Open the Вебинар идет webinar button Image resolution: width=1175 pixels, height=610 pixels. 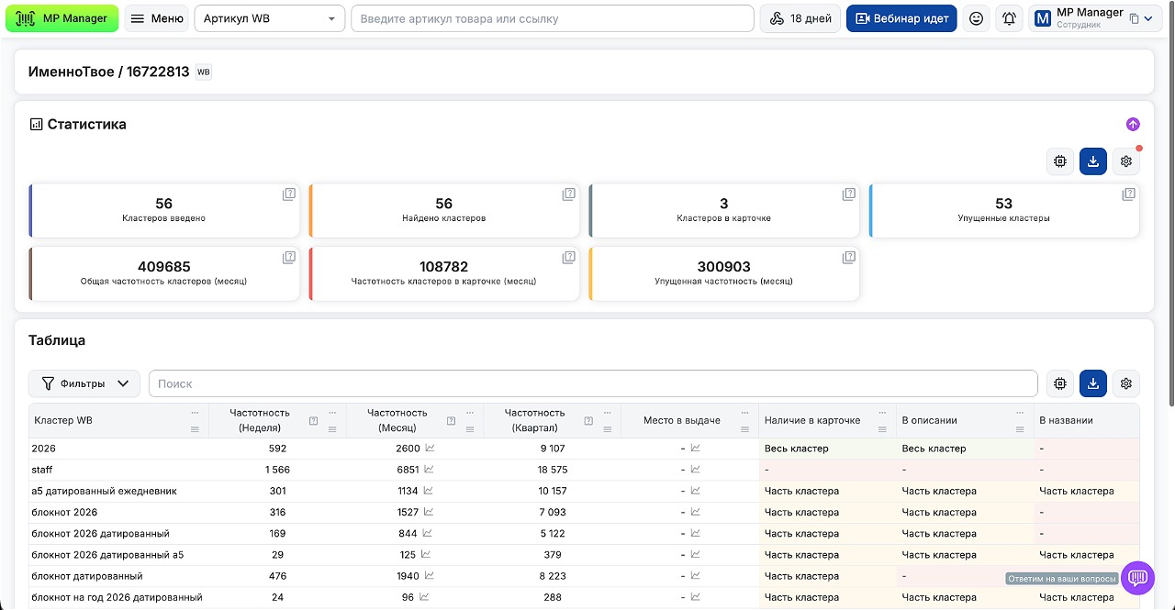pyautogui.click(x=901, y=18)
